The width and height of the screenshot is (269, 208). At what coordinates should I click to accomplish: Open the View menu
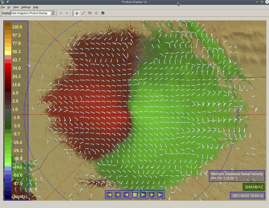coord(16,7)
